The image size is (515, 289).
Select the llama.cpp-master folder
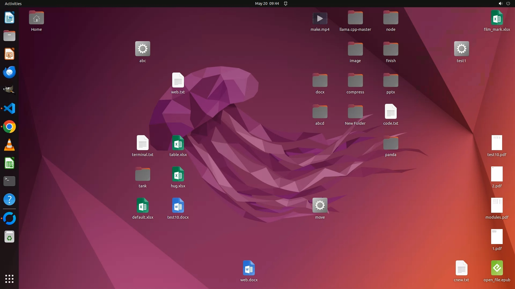355,18
